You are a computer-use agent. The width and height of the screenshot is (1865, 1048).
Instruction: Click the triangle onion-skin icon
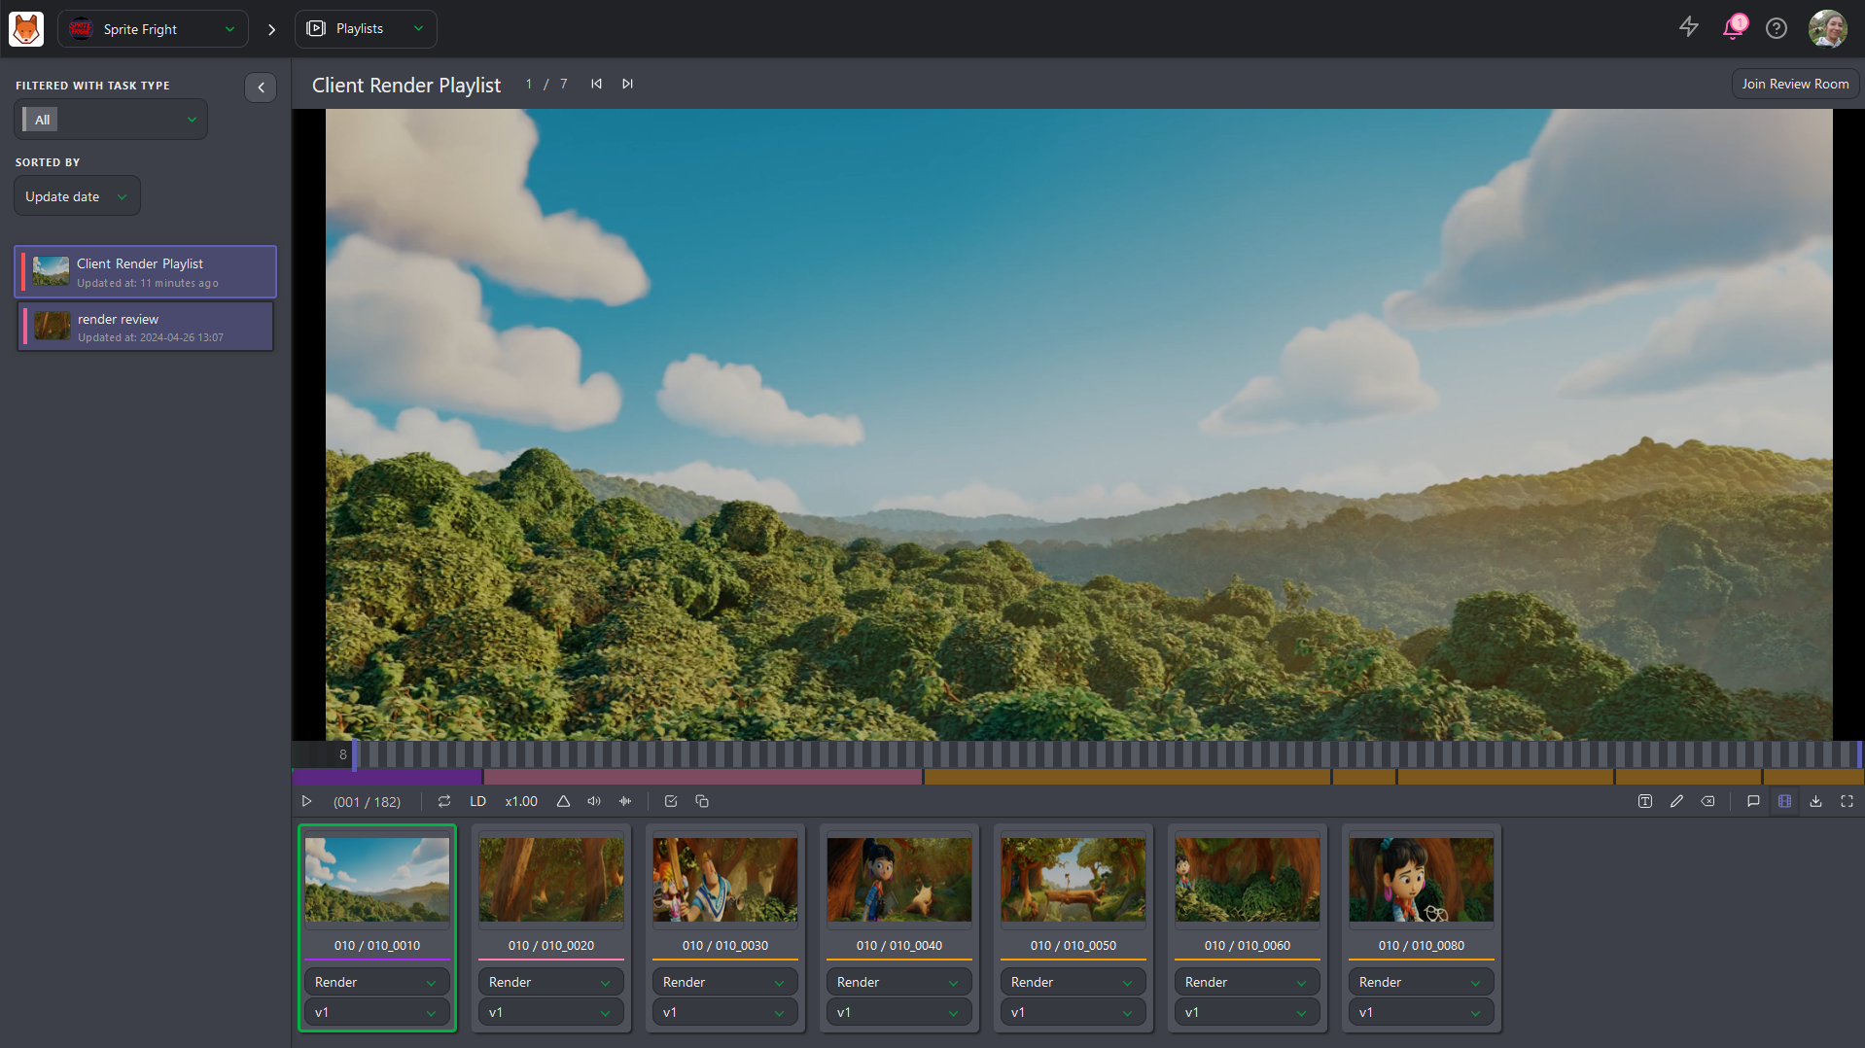[563, 801]
